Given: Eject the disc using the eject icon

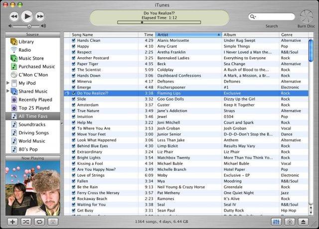Looking at the screenshot, I should (x=304, y=222).
